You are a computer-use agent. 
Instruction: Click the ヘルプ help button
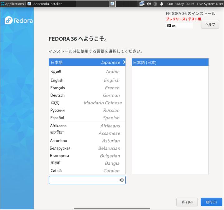[x=210, y=24]
